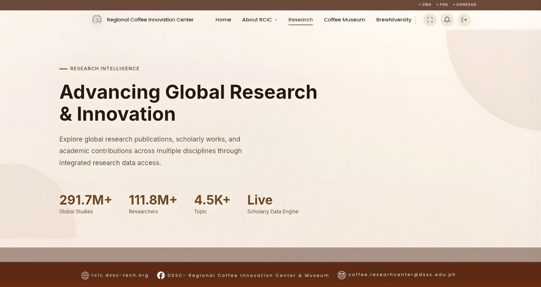Image resolution: width=541 pixels, height=287 pixels.
Task: Open the notification bell
Action: tap(447, 20)
